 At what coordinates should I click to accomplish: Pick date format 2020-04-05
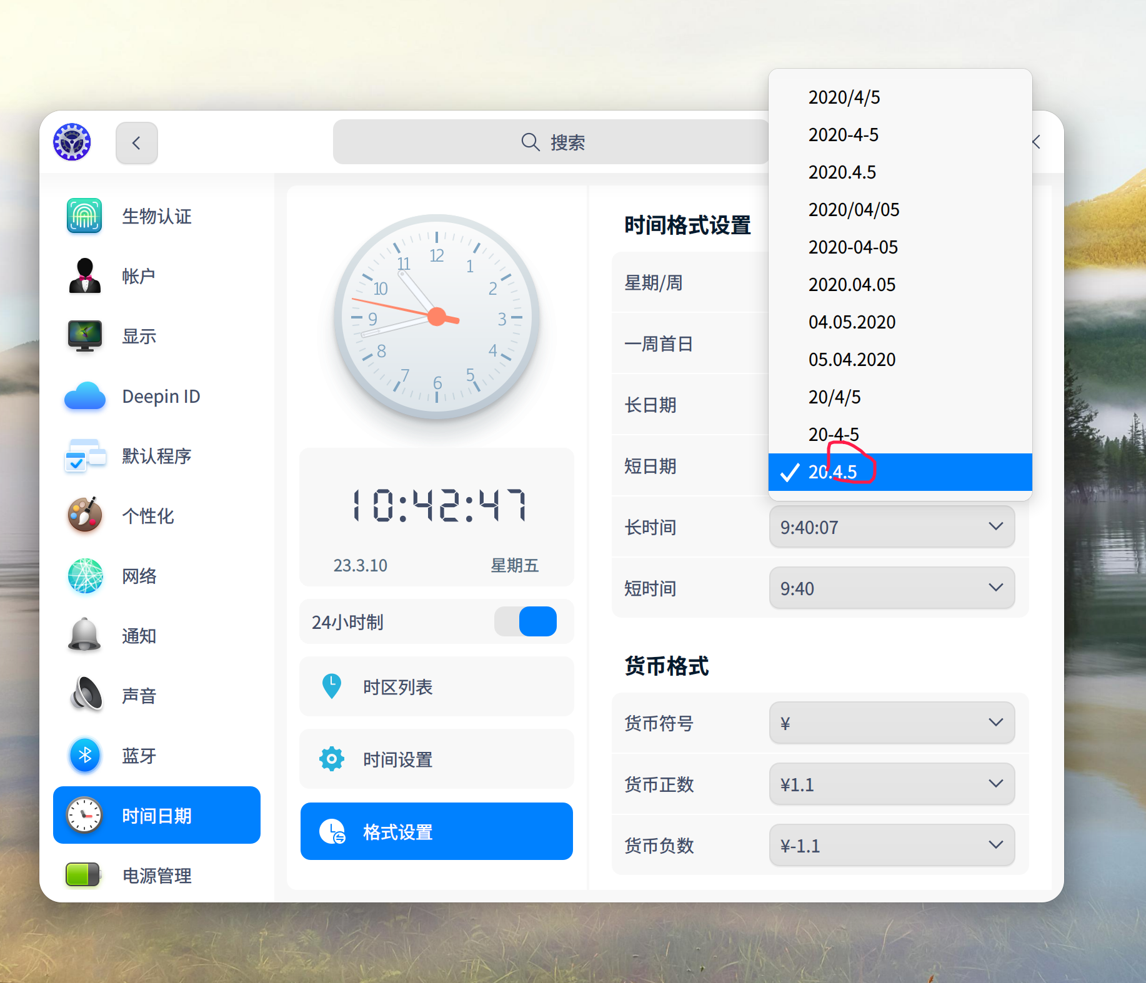pos(900,247)
